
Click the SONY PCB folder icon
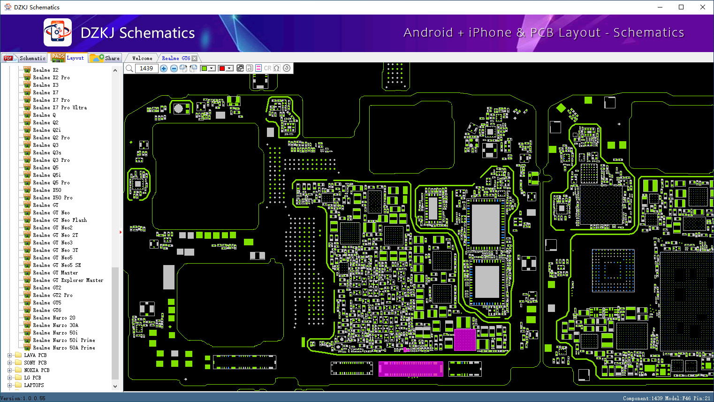point(18,363)
